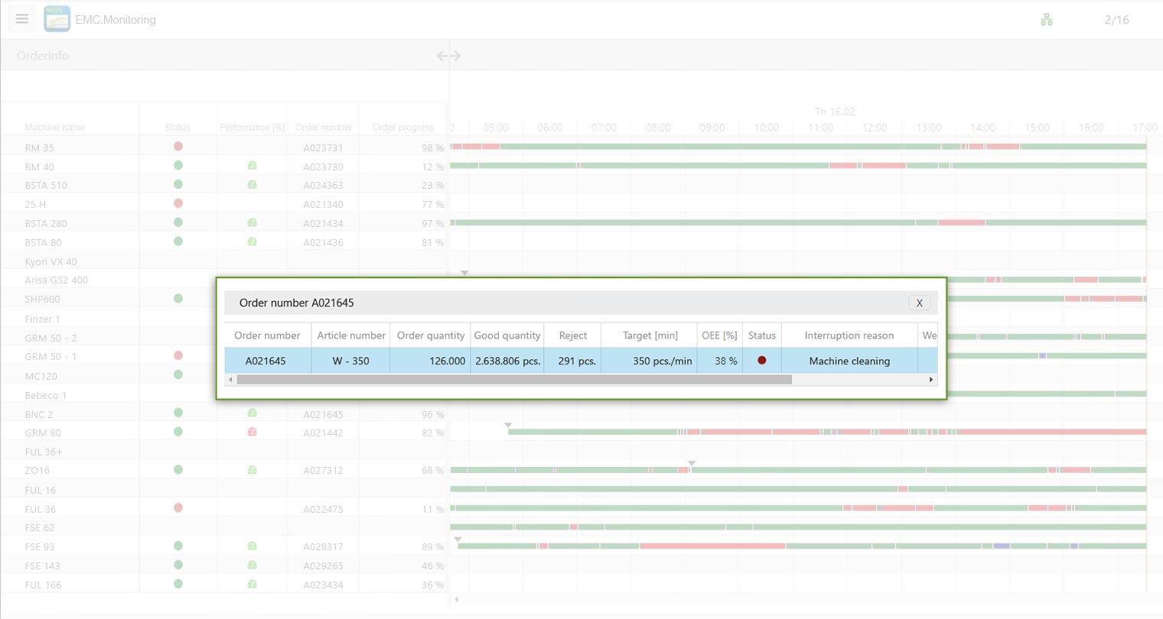The height and width of the screenshot is (619, 1163).
Task: Click the timeline triangle marker on ZO16 row
Action: [692, 463]
